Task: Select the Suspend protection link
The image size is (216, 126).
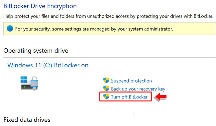Action: 131,81
